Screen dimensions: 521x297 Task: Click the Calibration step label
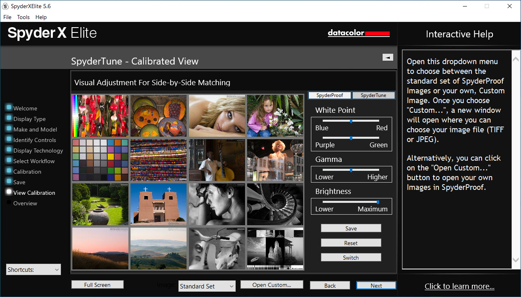tap(27, 172)
